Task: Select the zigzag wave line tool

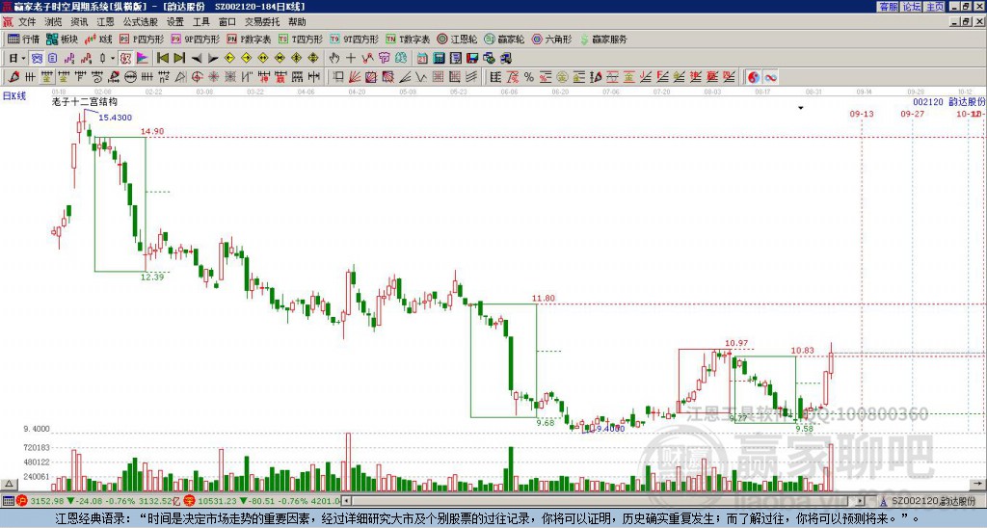Action: pyautogui.click(x=421, y=77)
